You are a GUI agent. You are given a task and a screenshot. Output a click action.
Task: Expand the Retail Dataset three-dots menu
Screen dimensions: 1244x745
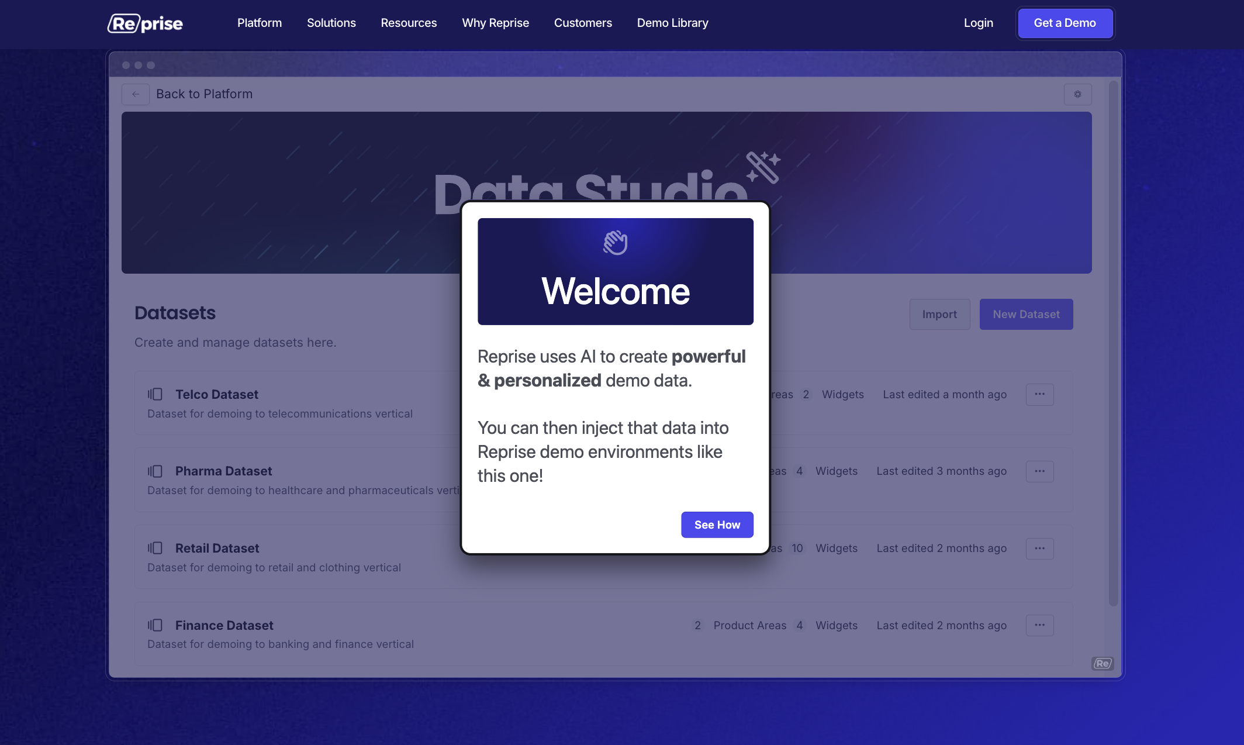pos(1039,549)
